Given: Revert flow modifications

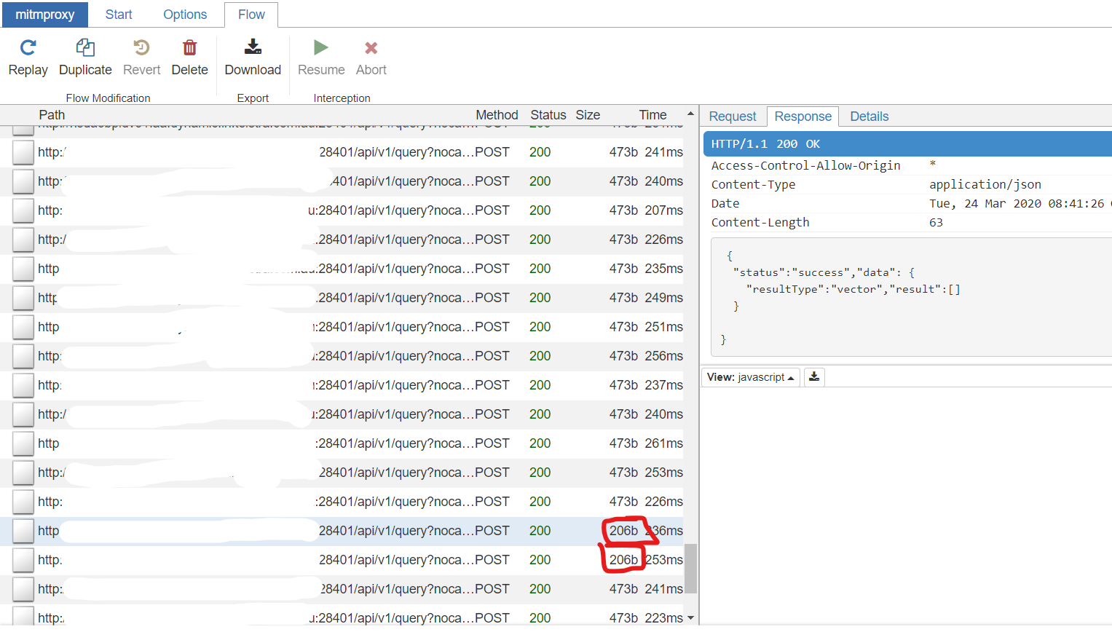Looking at the screenshot, I should pos(141,58).
